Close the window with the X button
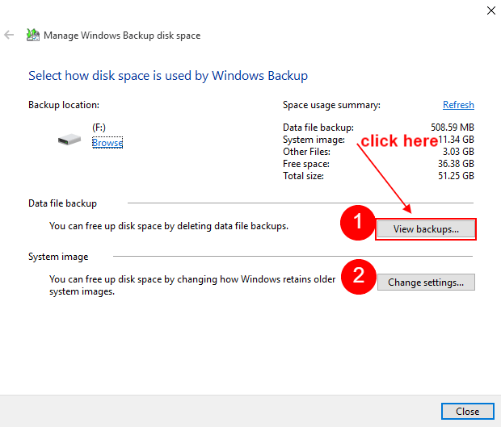Image resolution: width=501 pixels, height=427 pixels. point(491,10)
